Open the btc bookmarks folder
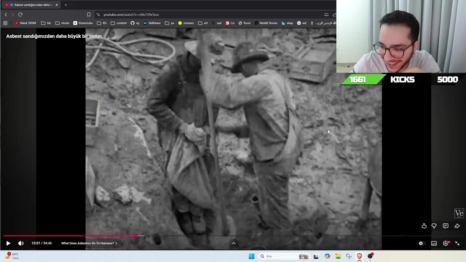This screenshot has height=262, width=466. click(x=46, y=23)
